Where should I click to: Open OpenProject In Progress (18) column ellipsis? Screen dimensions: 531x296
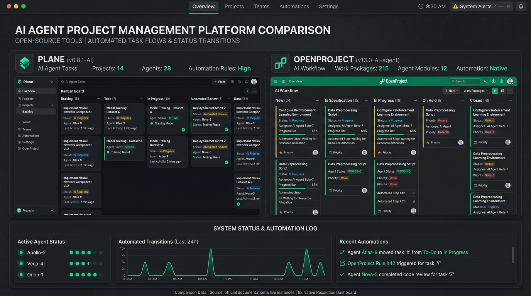tap(415, 101)
